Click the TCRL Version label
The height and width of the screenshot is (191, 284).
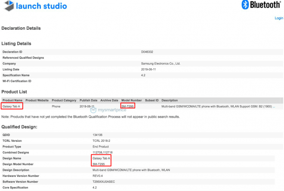12,141
